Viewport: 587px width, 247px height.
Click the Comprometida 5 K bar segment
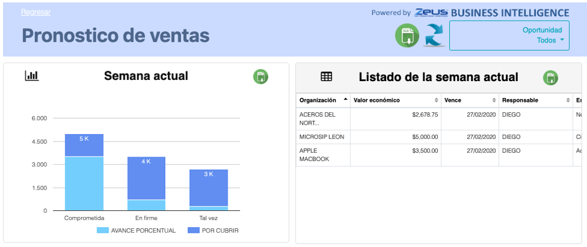[84, 145]
